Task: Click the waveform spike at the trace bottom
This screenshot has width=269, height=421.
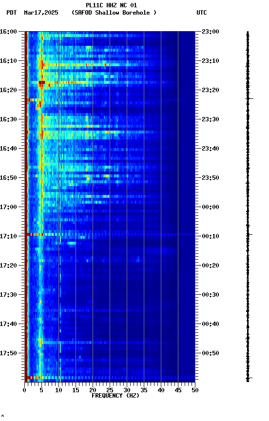Action: pos(249,378)
